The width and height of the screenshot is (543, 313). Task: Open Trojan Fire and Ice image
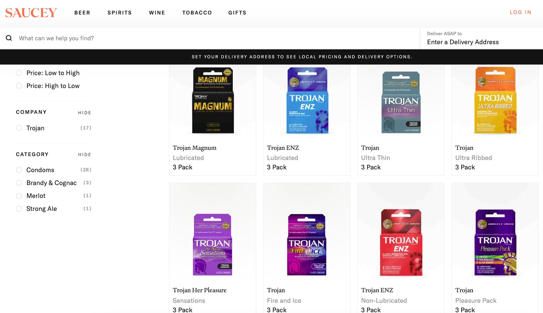click(307, 244)
